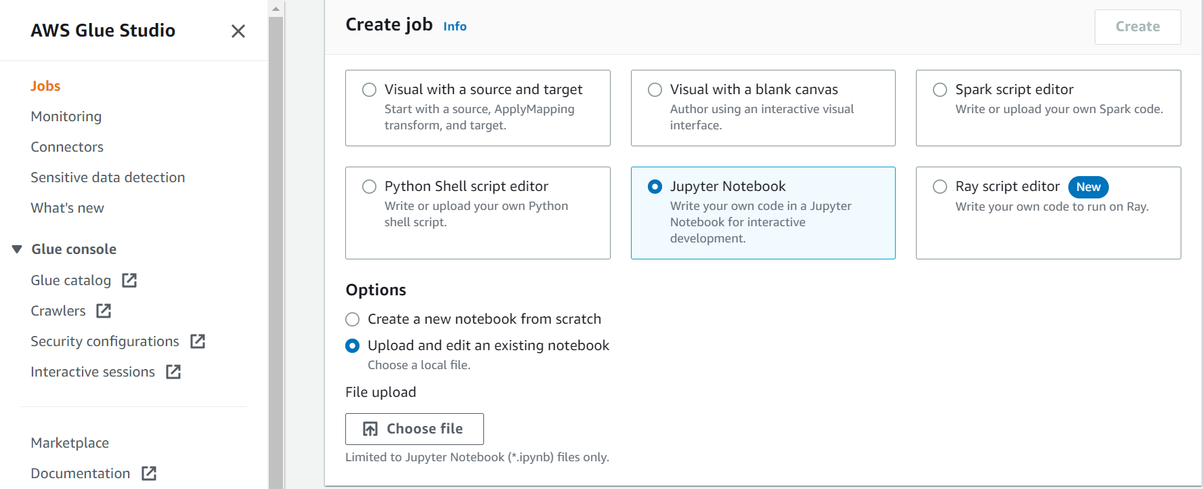
Task: Click Interactive sessions external link icon
Action: pos(173,372)
